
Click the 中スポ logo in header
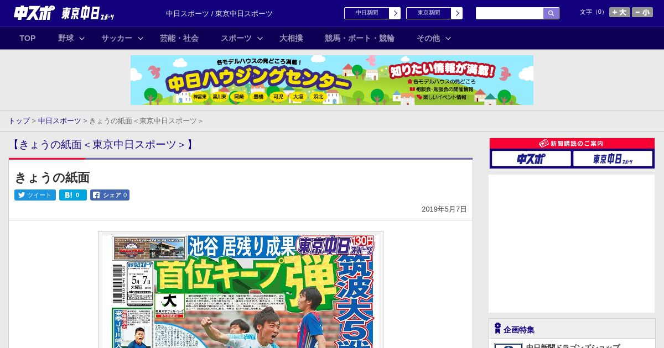[34, 13]
